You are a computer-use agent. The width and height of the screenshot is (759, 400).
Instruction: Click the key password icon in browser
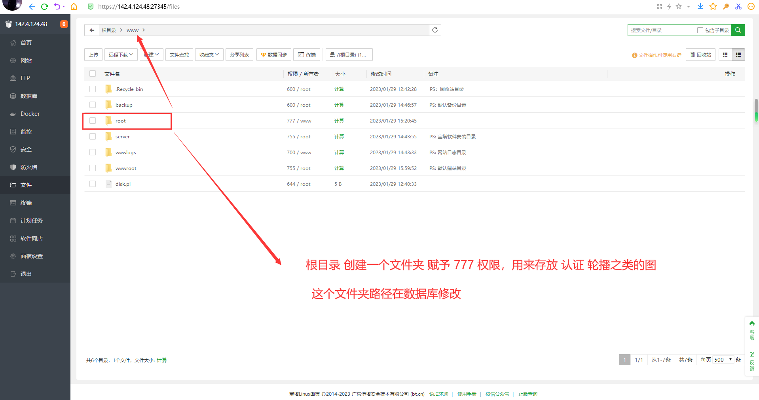[726, 6]
